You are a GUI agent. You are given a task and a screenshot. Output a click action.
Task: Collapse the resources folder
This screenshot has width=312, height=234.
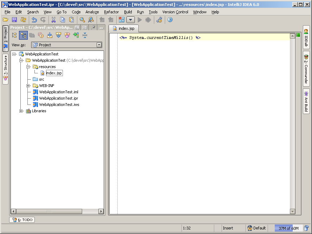click(x=28, y=67)
